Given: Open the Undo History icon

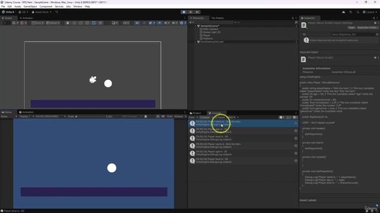Looking at the screenshot, I should point(351,12).
